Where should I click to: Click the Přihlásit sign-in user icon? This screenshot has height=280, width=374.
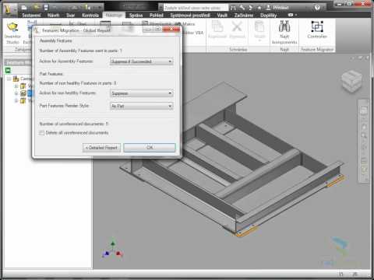coord(268,8)
